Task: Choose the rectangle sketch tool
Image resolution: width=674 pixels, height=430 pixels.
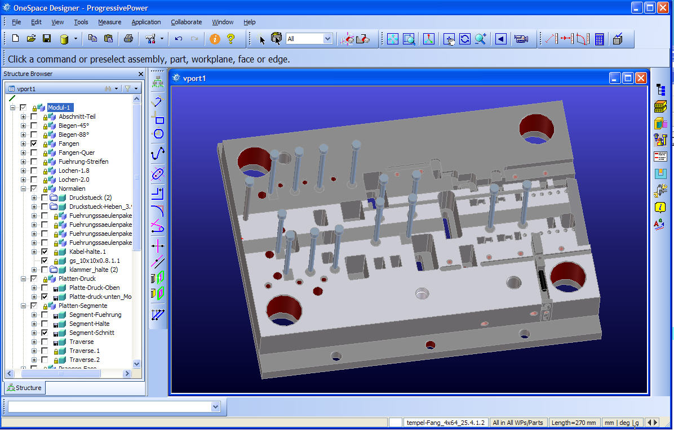Action: [158, 118]
